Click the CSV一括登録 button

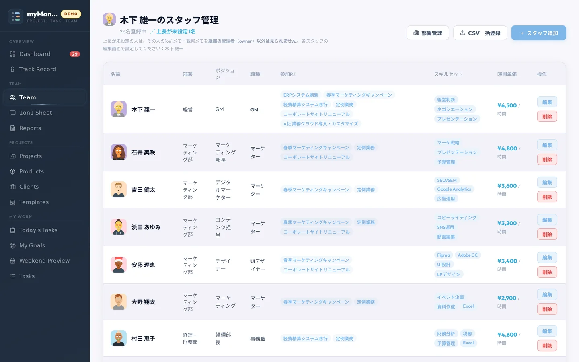pos(480,33)
